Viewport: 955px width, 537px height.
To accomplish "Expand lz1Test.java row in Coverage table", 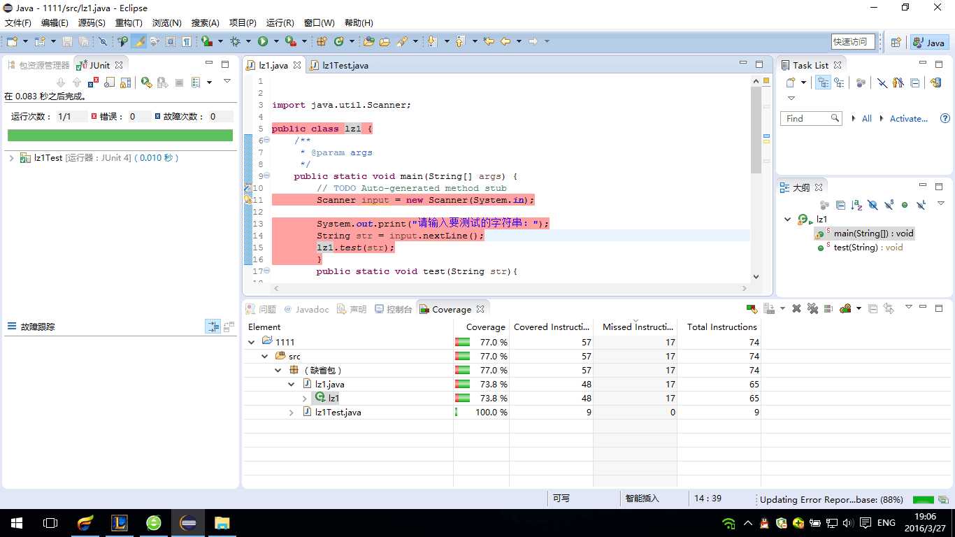I will [292, 413].
